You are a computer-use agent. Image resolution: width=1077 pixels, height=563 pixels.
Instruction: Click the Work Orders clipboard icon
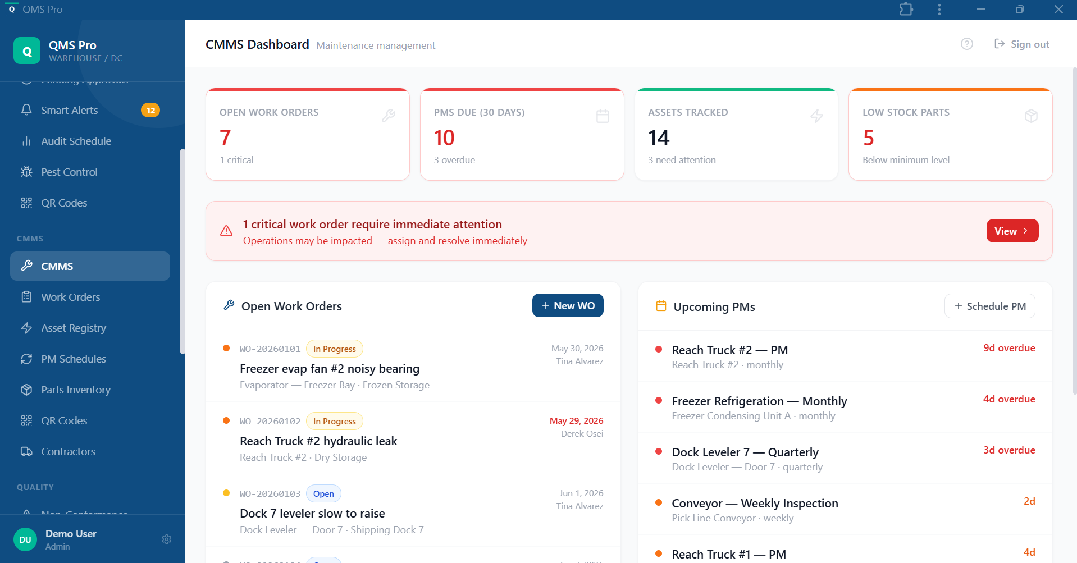point(26,297)
